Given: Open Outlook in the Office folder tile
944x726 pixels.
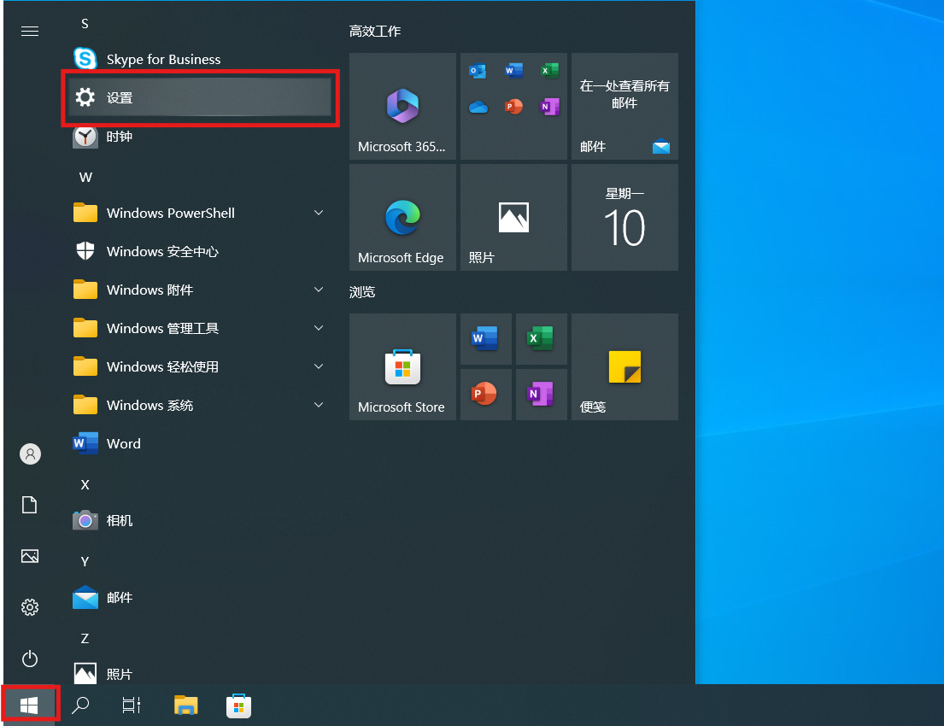Looking at the screenshot, I should pyautogui.click(x=478, y=71).
